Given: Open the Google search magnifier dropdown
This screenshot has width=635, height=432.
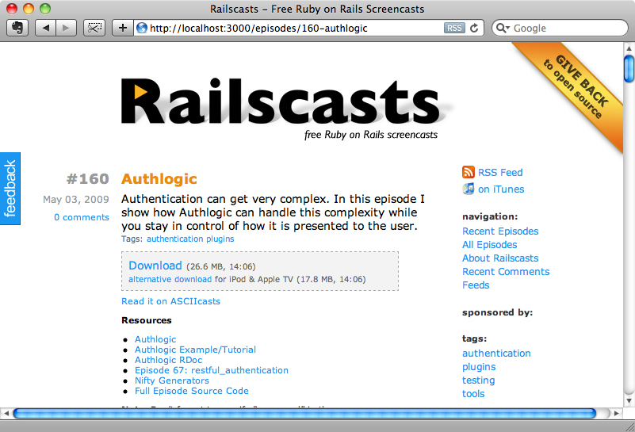Looking at the screenshot, I should tap(503, 28).
